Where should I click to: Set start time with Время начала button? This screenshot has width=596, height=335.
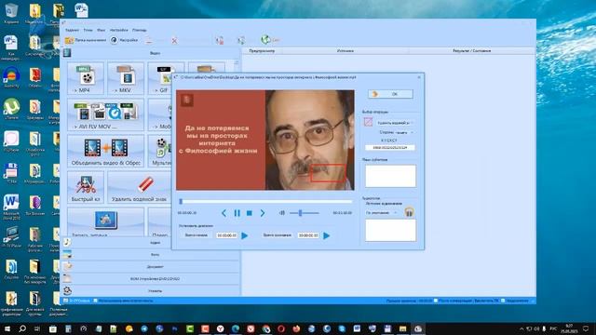196,235
